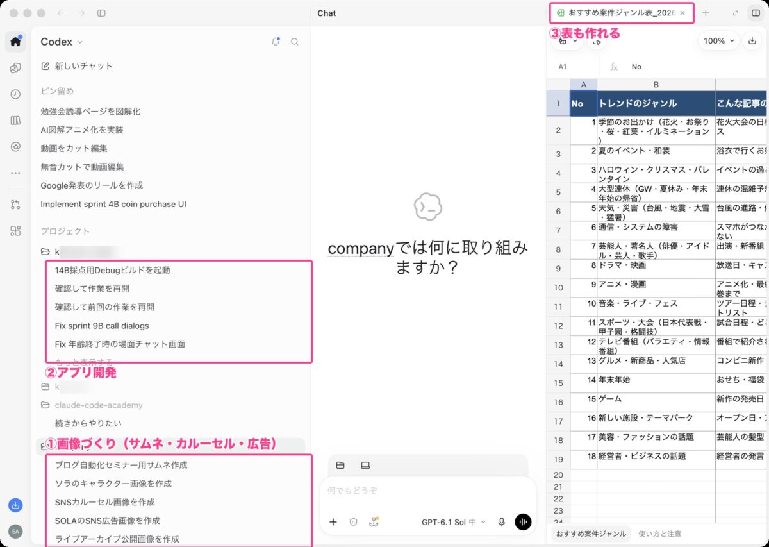Open search magnifier in Codex header
The image size is (769, 547).
pyautogui.click(x=295, y=42)
